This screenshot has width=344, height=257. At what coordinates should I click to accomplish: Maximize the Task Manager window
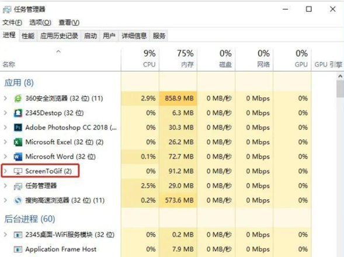309,9
